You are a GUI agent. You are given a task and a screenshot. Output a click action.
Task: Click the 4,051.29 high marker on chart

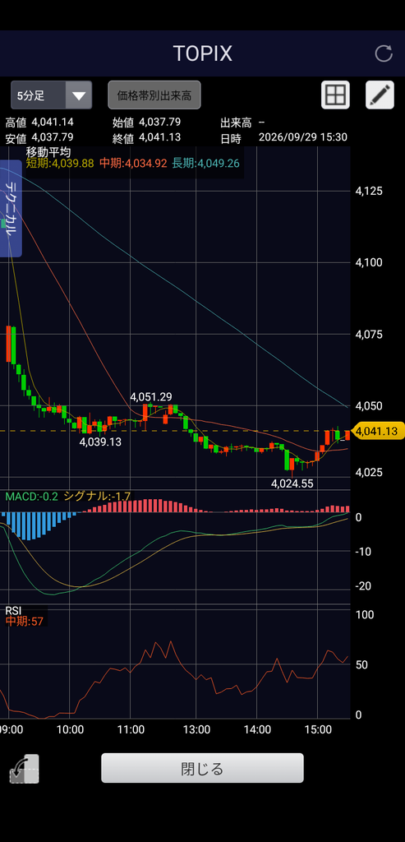[x=150, y=397]
